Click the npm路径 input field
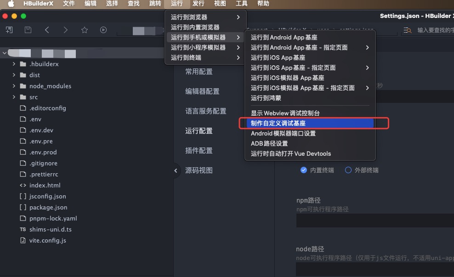This screenshot has height=277, width=454. (x=375, y=220)
